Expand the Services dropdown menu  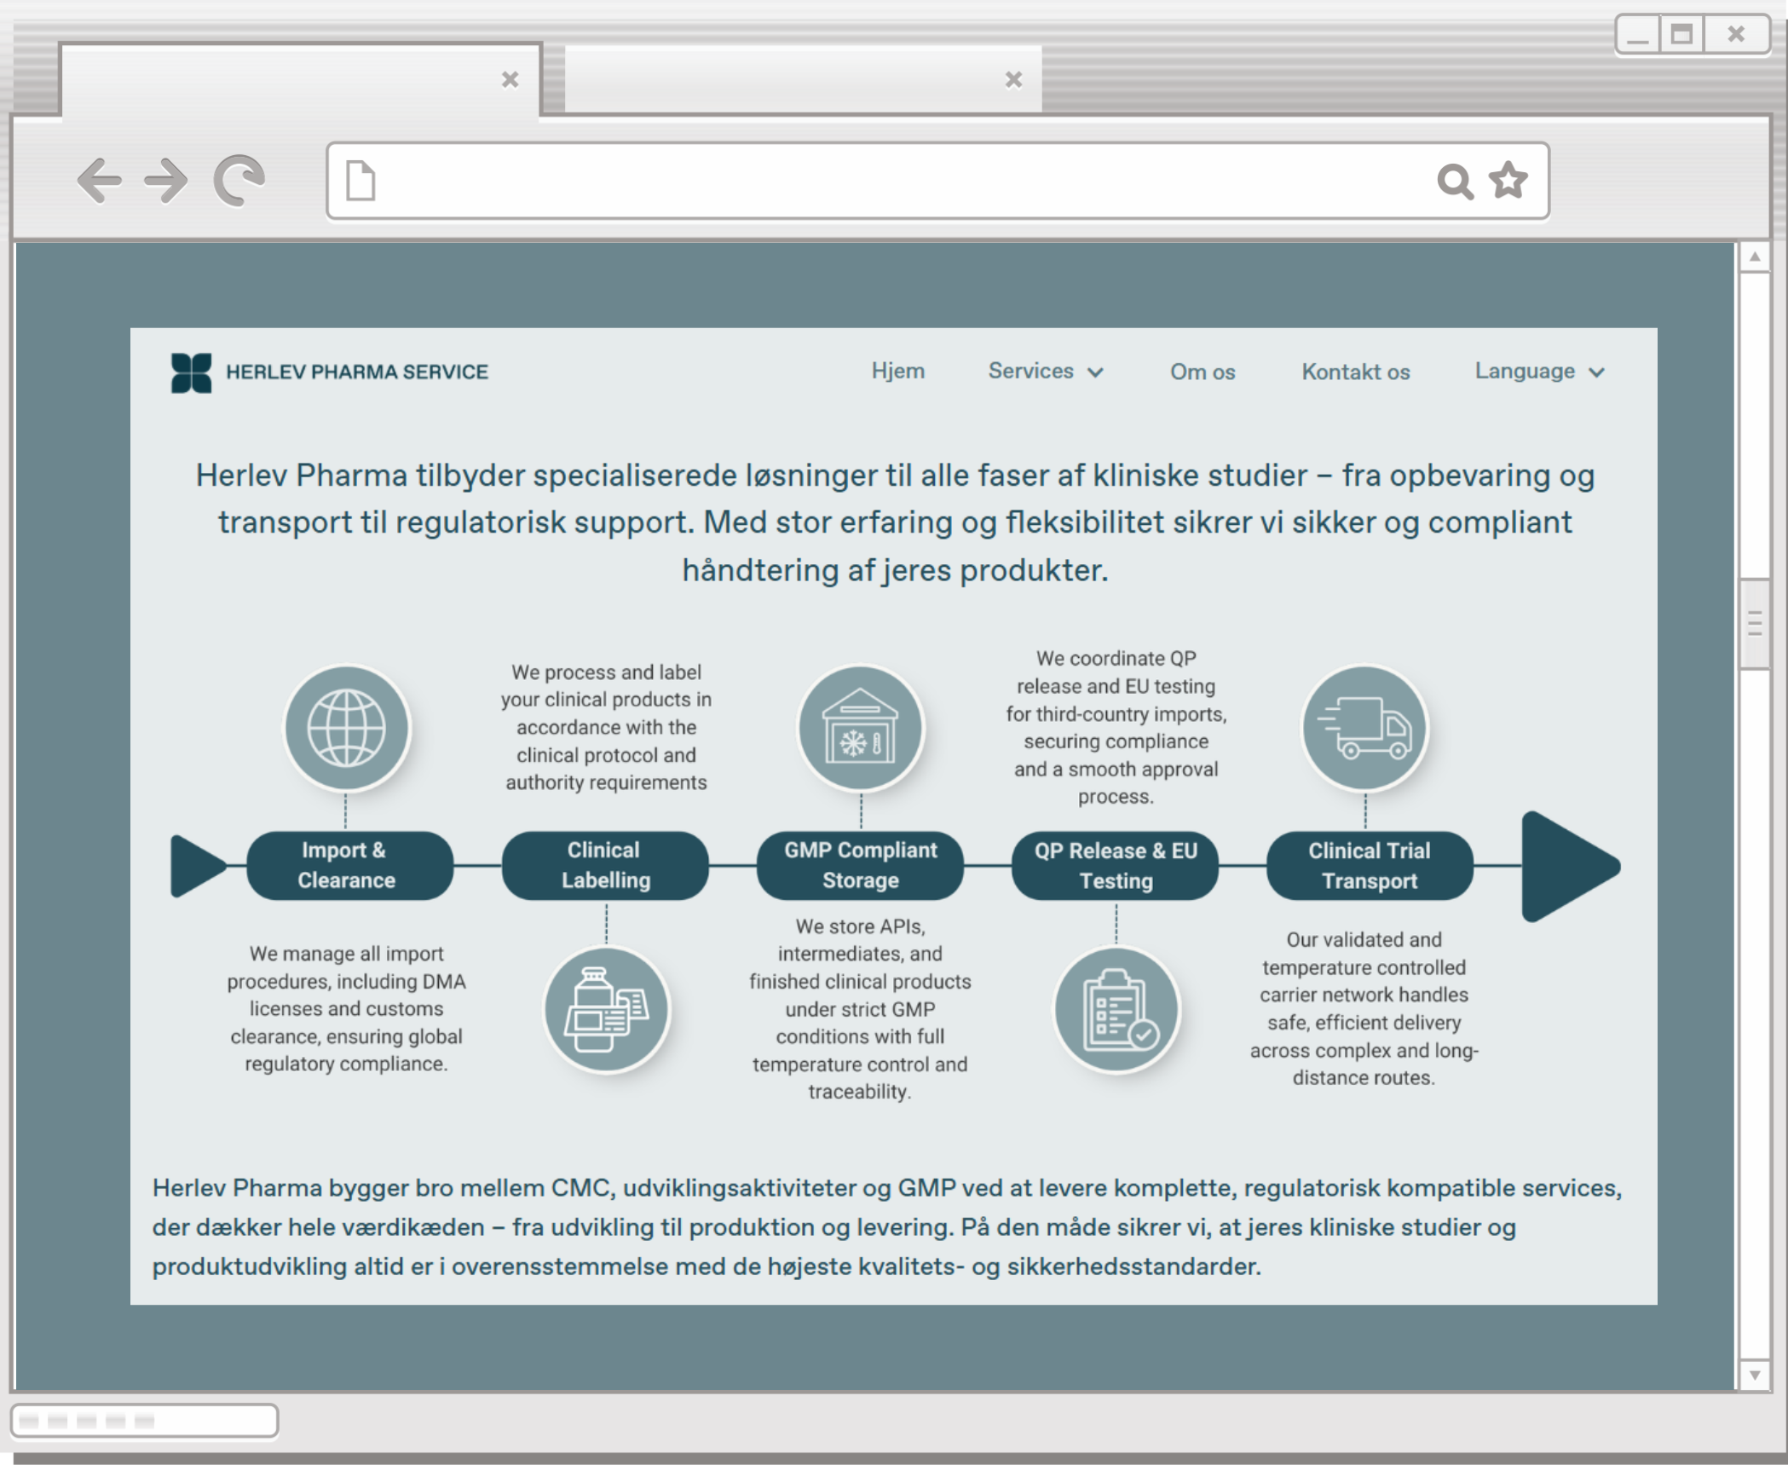1046,372
